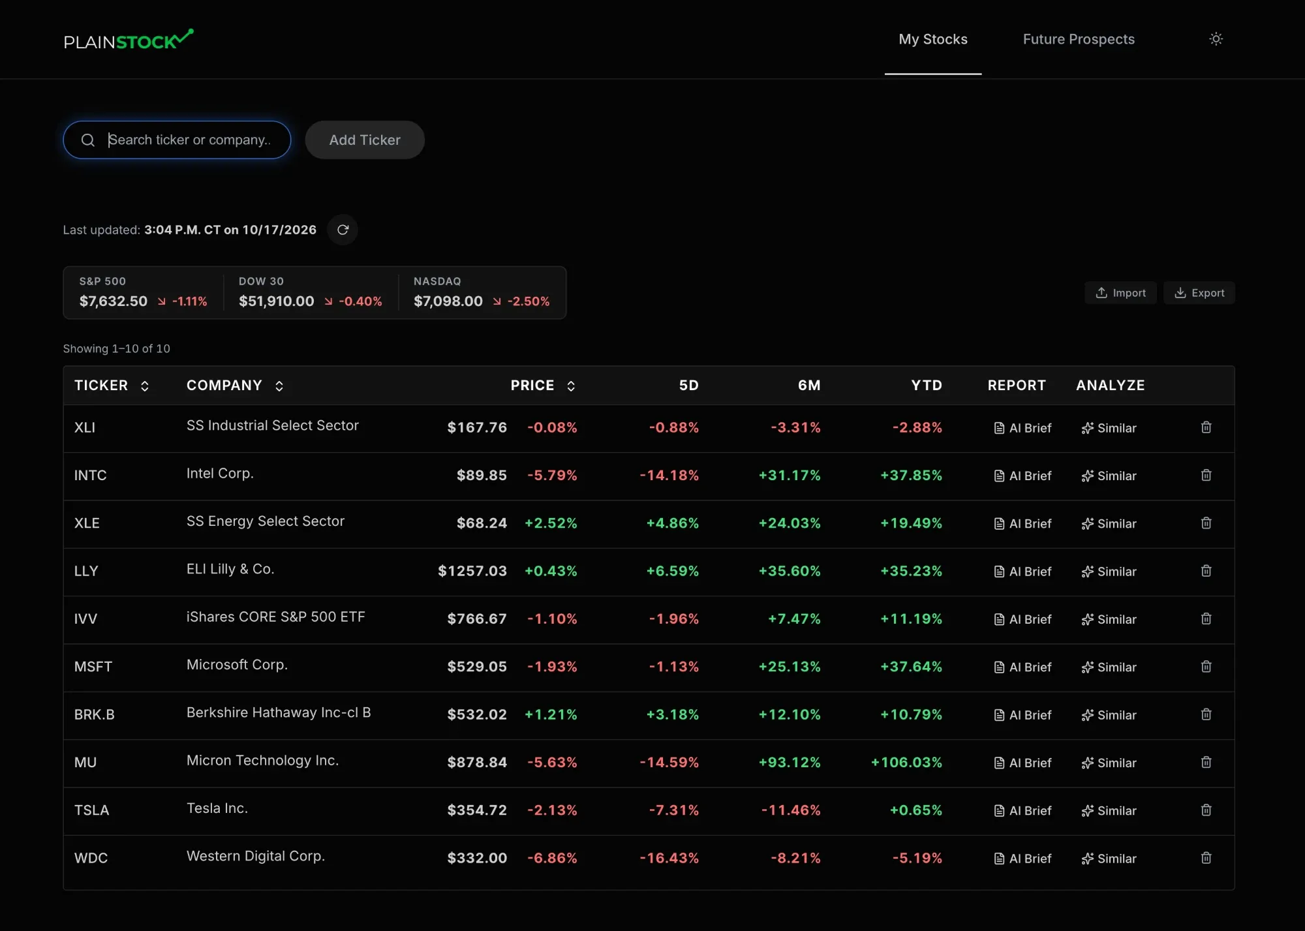This screenshot has height=931, width=1305.
Task: Find Similar stocks for LLY
Action: (x=1109, y=572)
